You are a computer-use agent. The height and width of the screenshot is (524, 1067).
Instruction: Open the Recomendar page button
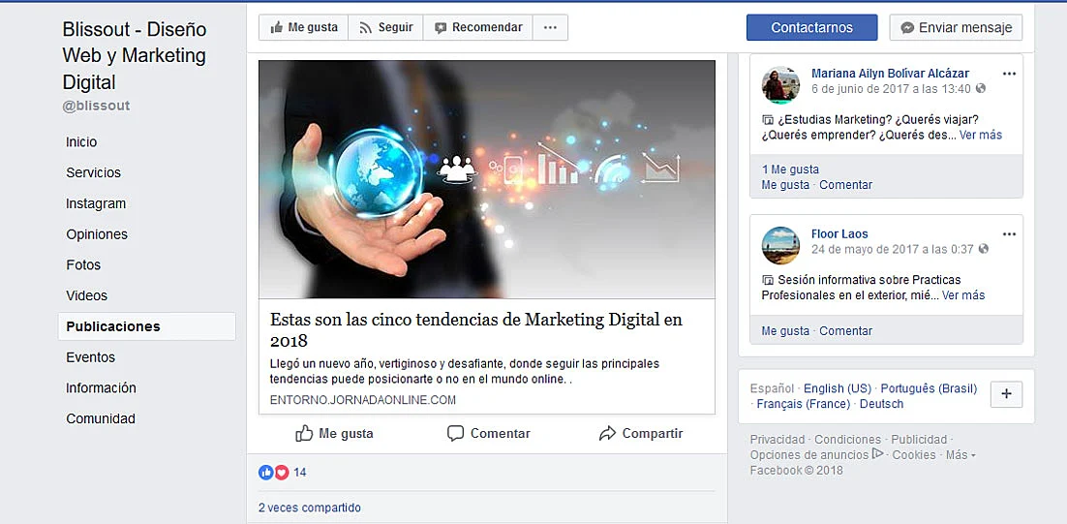478,28
